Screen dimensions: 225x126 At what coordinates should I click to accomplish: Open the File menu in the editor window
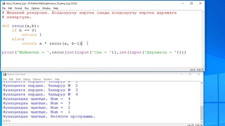4,8
